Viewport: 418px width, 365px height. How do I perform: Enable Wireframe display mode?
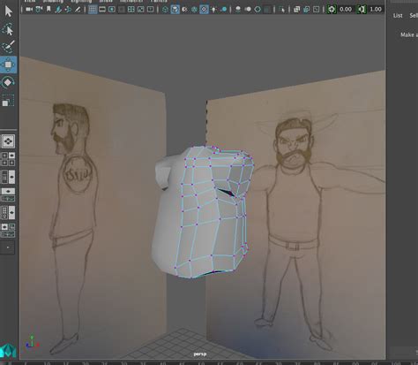(x=165, y=10)
